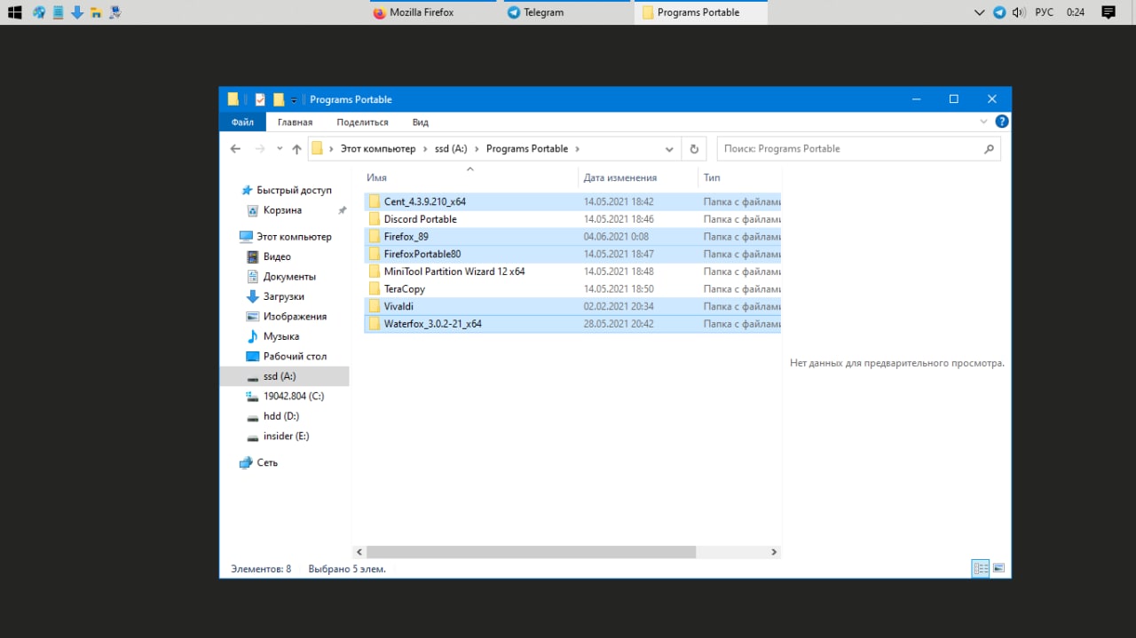The height and width of the screenshot is (638, 1136).
Task: Open Рабочий стол in sidebar
Action: tap(286, 357)
